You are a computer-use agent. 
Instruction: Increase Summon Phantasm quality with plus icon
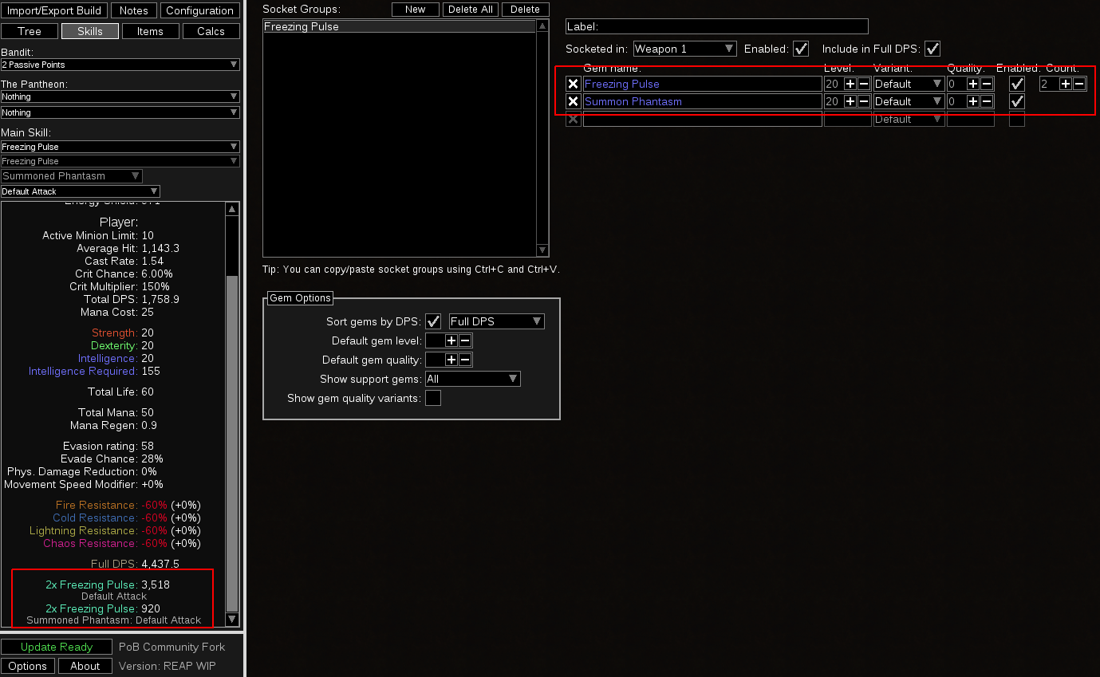click(x=972, y=101)
